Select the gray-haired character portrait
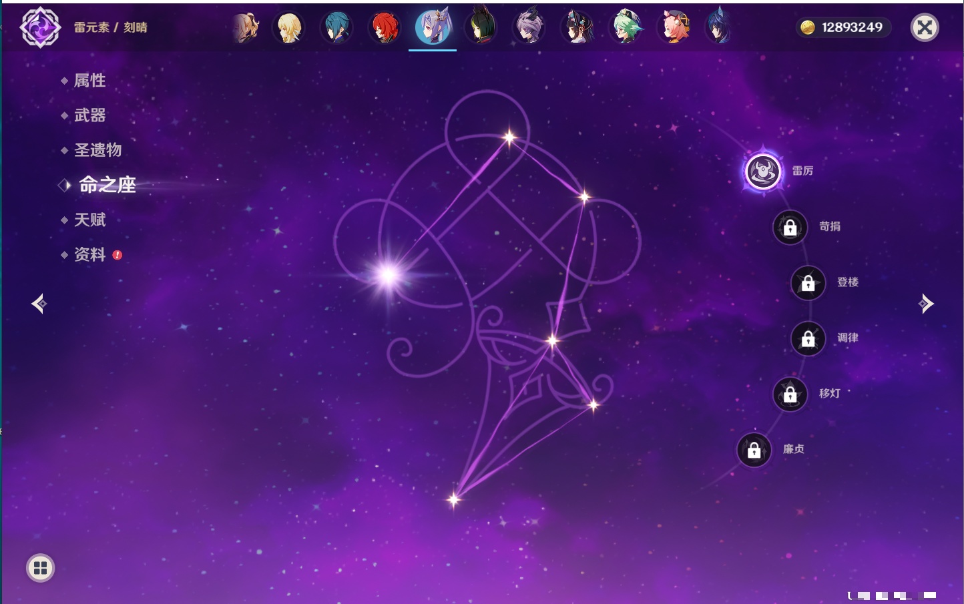 coord(529,27)
